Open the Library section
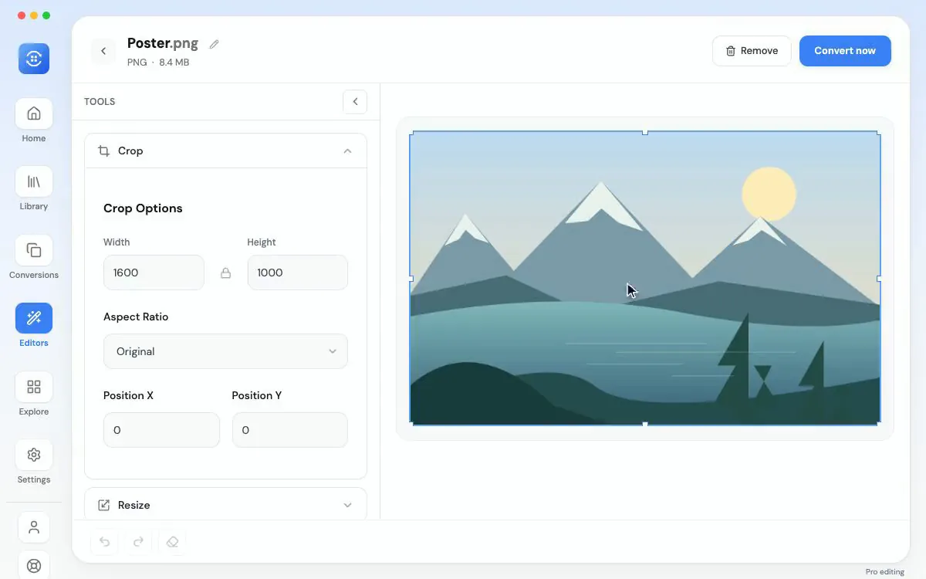 (34, 189)
